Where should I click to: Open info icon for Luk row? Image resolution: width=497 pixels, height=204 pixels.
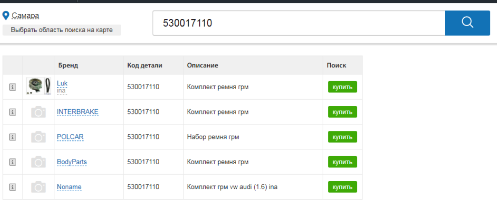[x=12, y=87]
